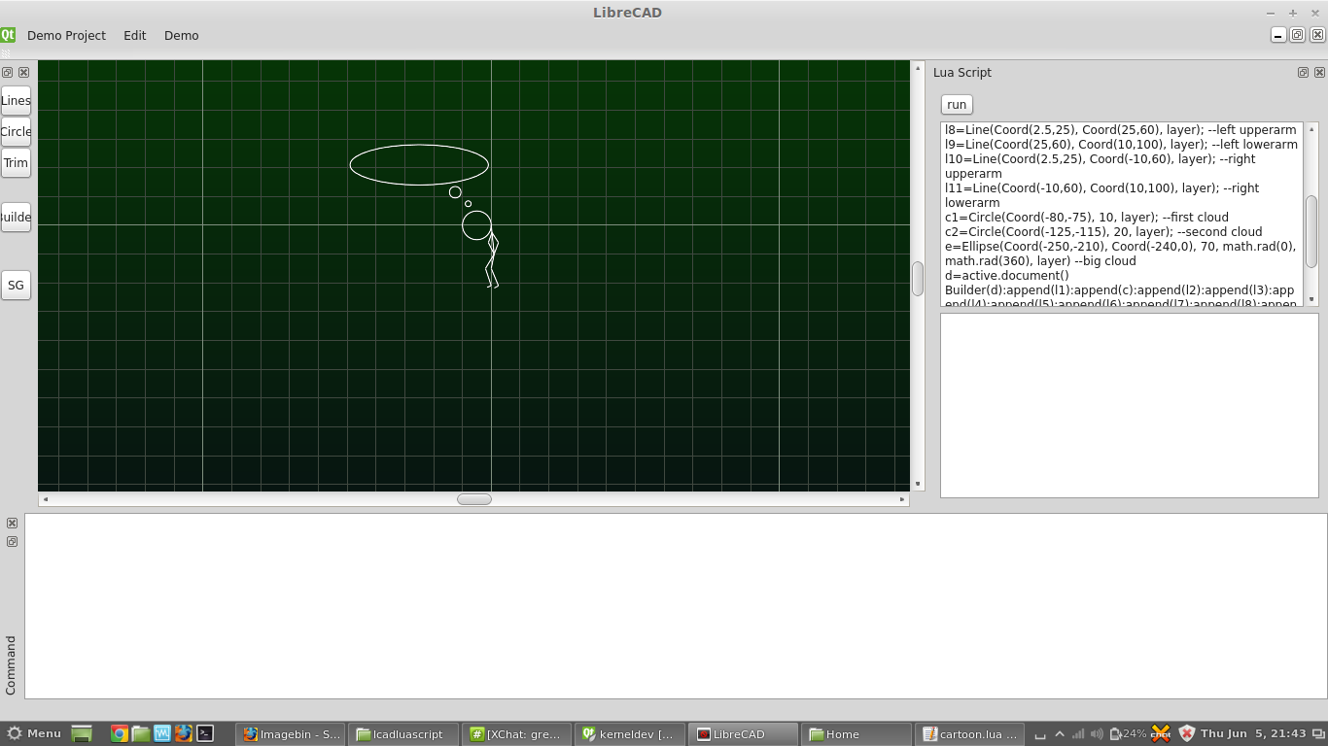Switch to cartoon.lua editor taskbar window
The image size is (1328, 746).
[969, 734]
